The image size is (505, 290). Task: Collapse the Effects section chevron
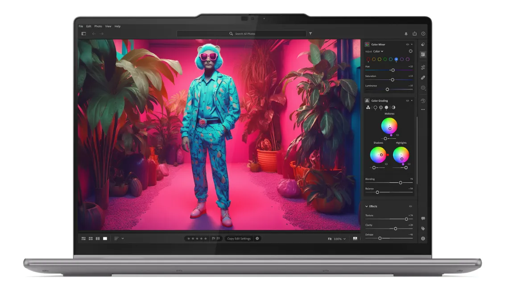pyautogui.click(x=367, y=207)
